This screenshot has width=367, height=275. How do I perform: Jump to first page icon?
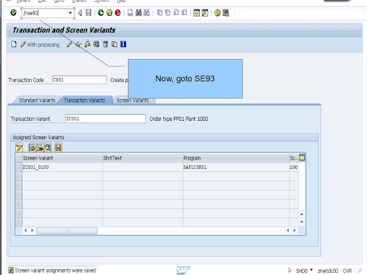point(159,13)
